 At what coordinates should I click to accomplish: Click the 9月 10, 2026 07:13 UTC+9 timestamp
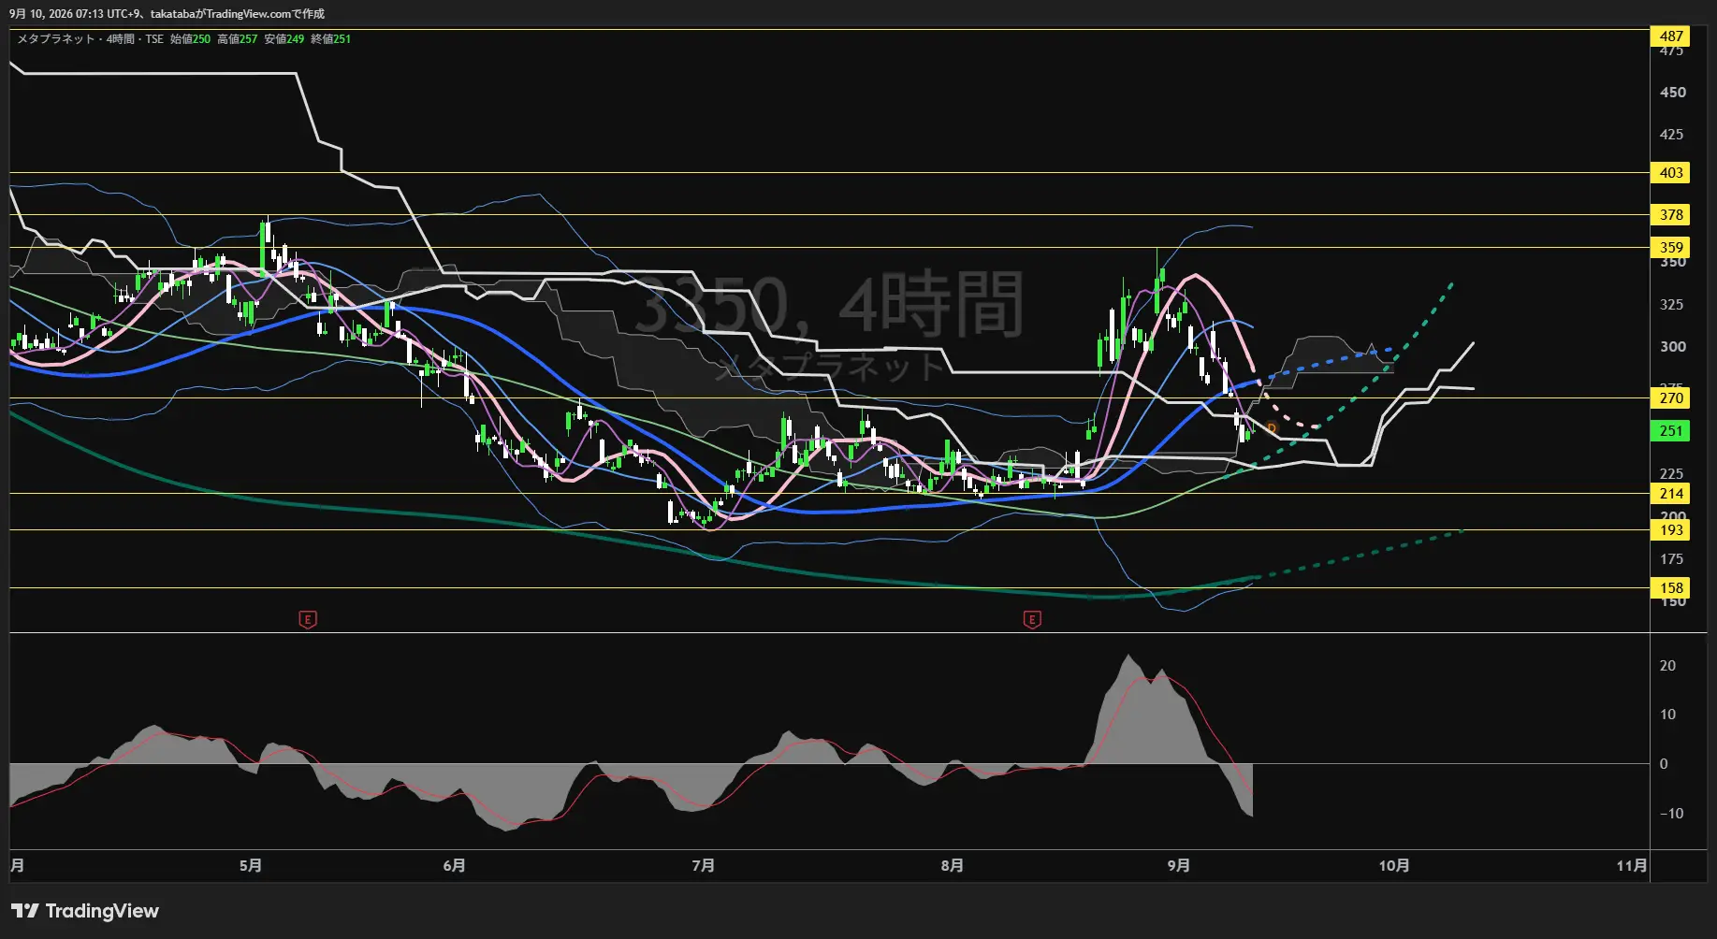75,14
